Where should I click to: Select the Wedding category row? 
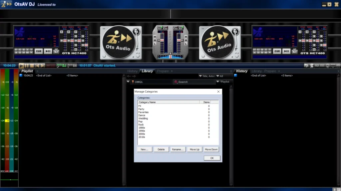pyautogui.click(x=178, y=119)
